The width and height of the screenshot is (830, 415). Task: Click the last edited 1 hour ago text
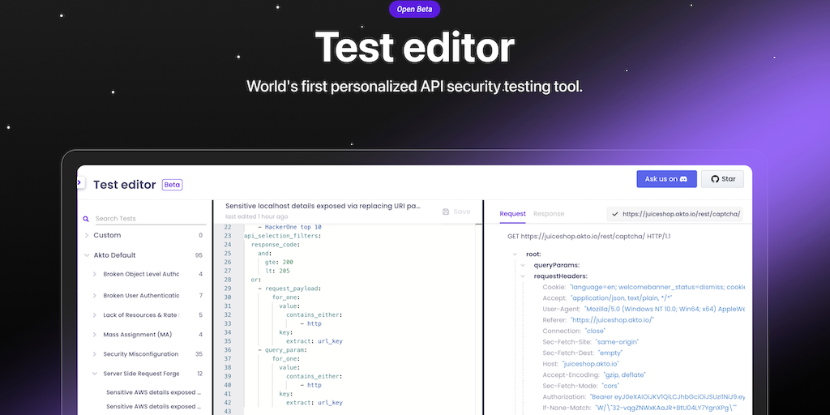click(x=257, y=216)
